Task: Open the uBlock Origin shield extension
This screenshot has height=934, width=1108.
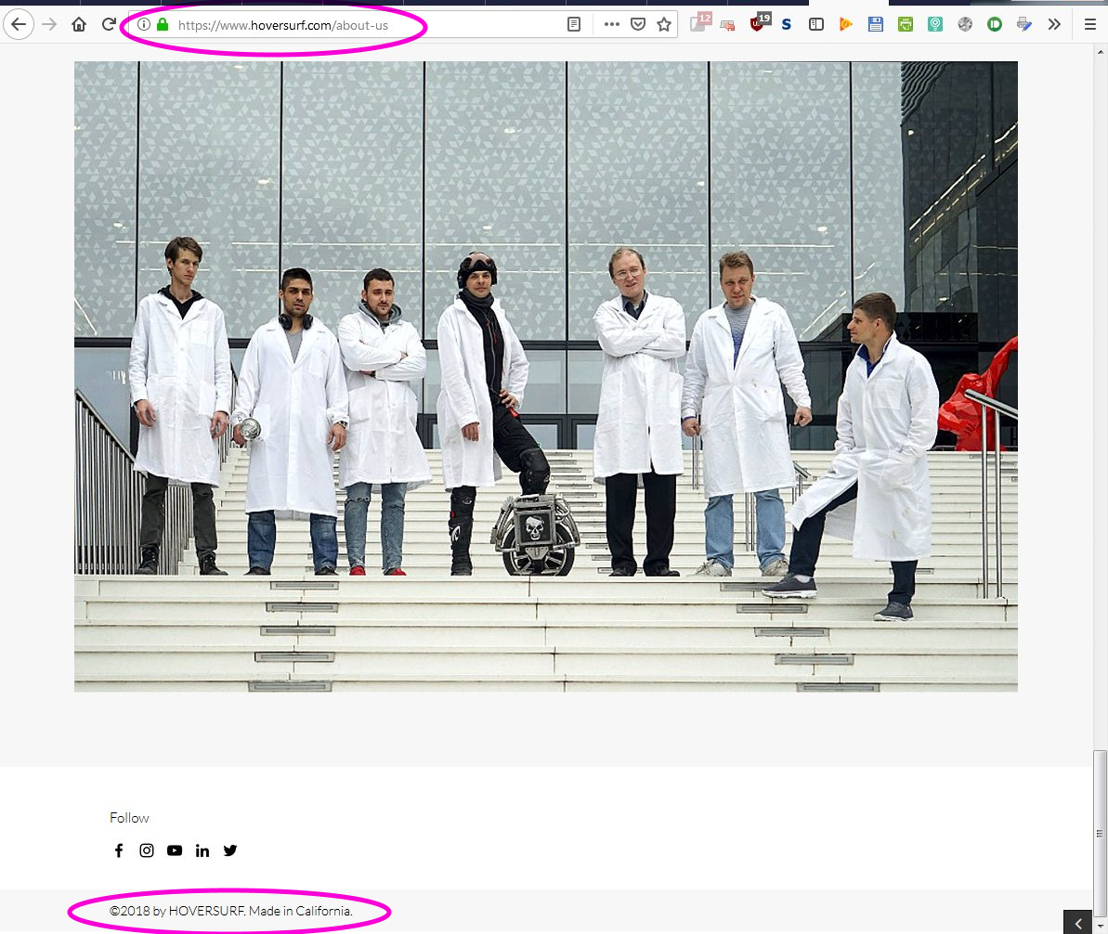Action: pos(759,25)
